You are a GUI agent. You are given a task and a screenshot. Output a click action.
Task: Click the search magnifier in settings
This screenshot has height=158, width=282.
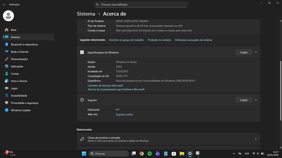[97, 4]
